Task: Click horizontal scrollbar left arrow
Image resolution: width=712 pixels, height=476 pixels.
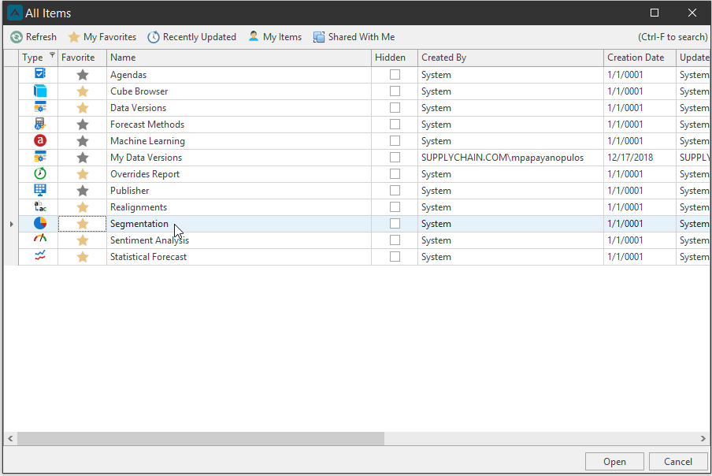Action: click(x=10, y=438)
